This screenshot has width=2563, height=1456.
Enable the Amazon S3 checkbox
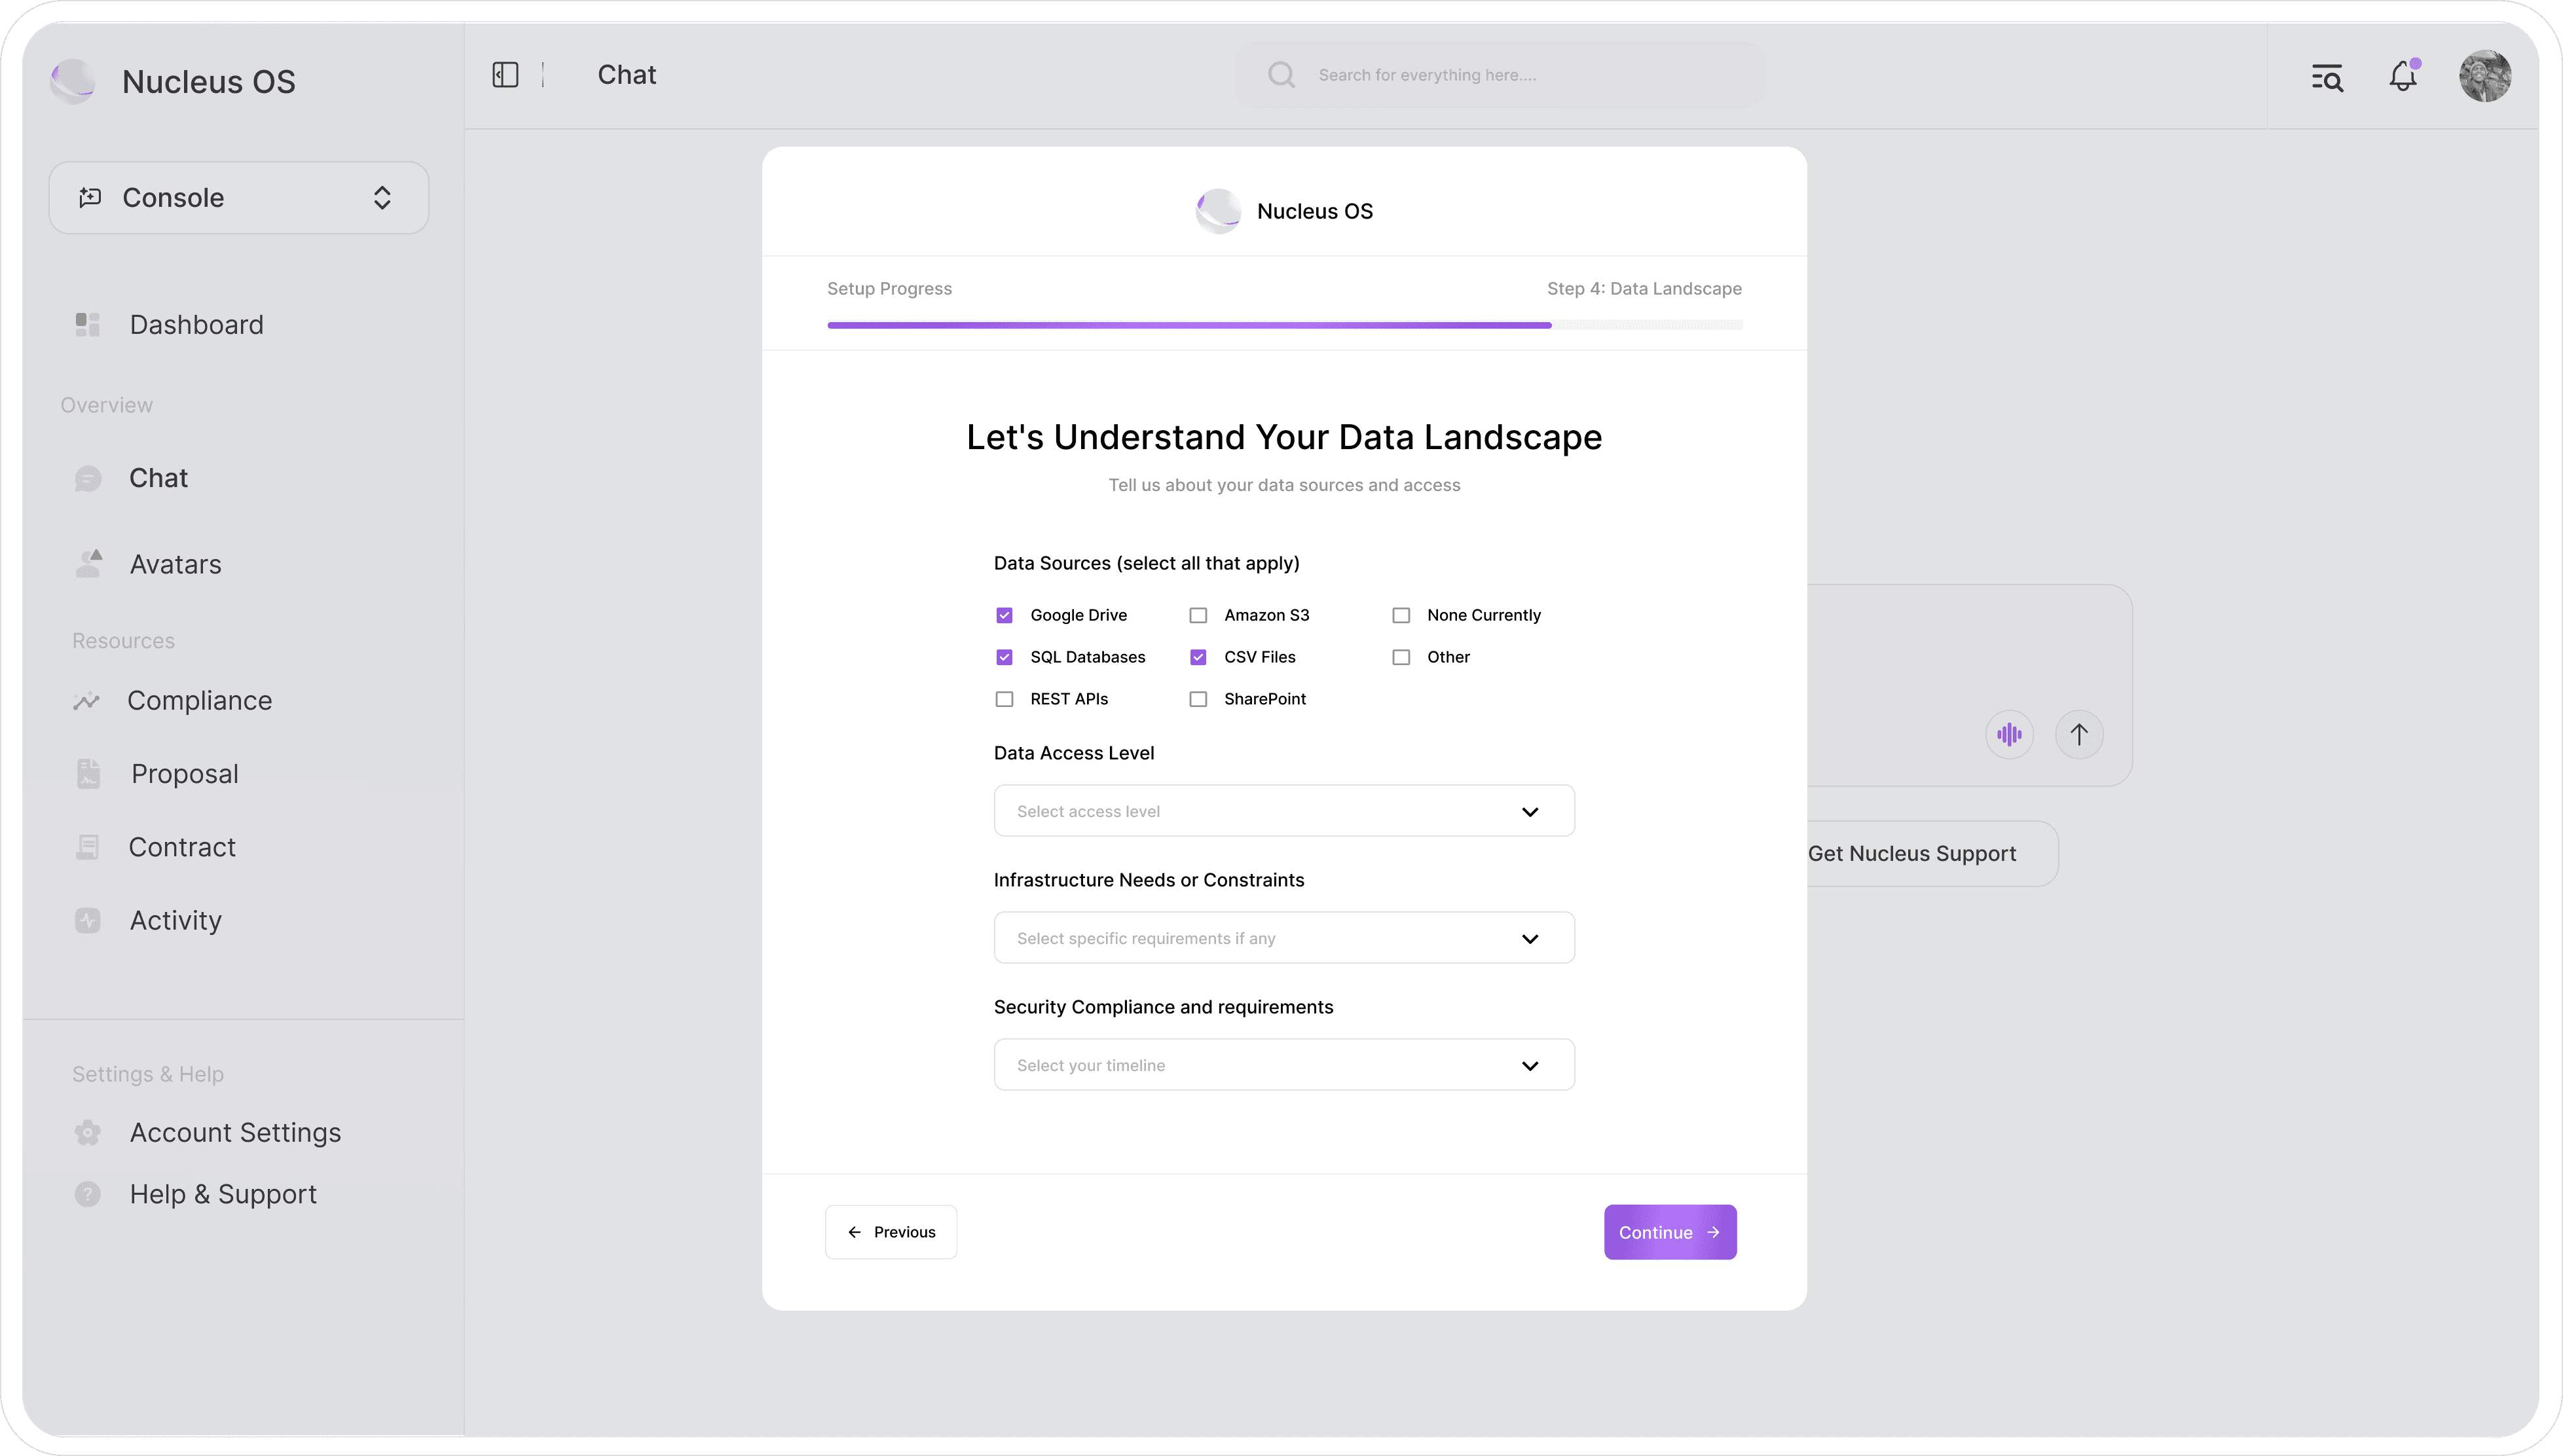[1198, 615]
